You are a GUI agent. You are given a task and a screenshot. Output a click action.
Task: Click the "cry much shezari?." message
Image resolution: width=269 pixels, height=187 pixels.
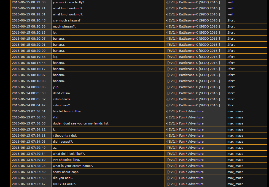[x=67, y=20]
